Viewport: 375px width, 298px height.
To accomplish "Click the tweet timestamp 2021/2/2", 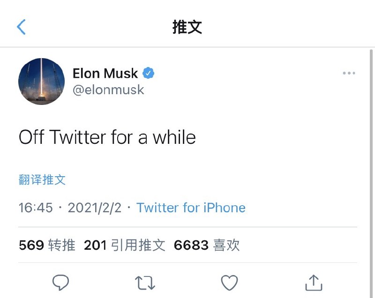I will pos(94,208).
